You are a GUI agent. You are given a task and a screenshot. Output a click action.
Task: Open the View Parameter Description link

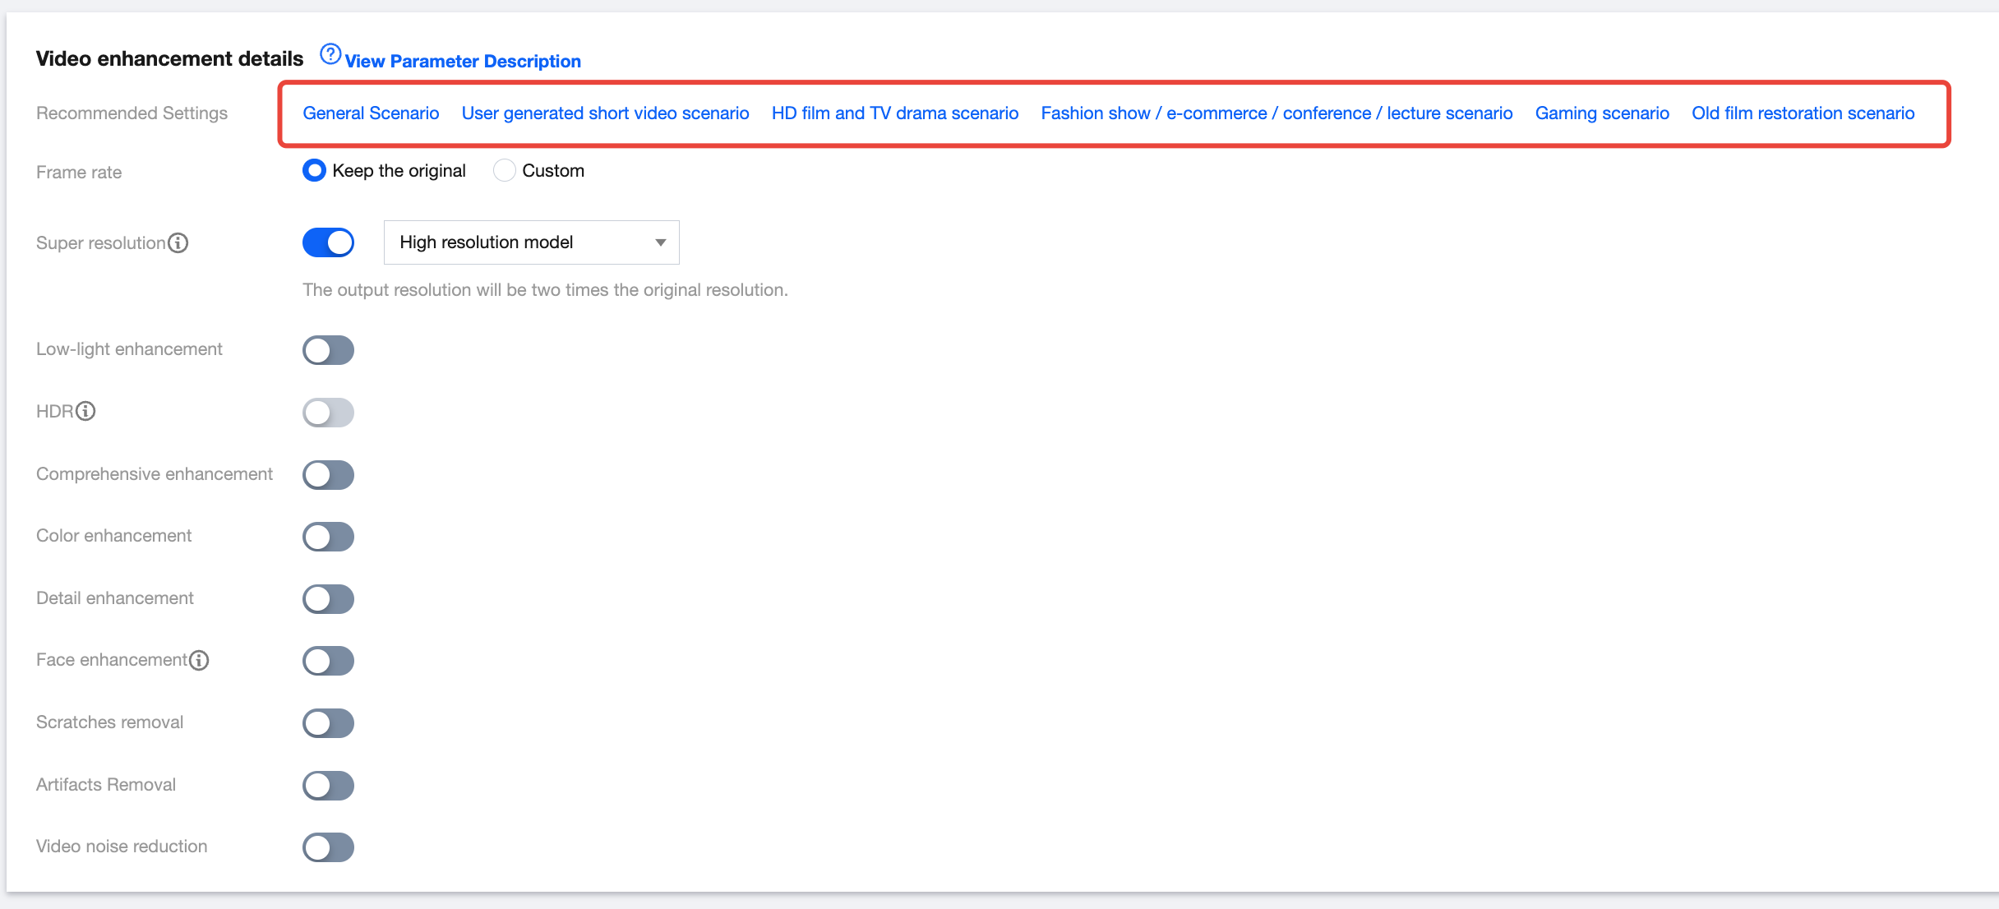tap(463, 61)
